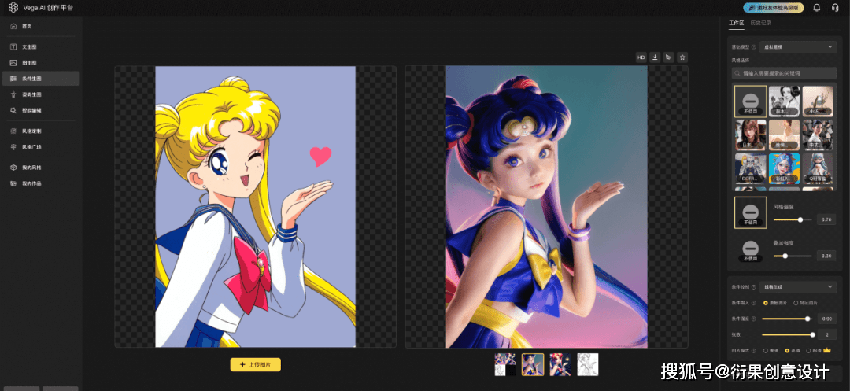Select first result thumbnail below output
This screenshot has width=850, height=391.
pos(505,364)
